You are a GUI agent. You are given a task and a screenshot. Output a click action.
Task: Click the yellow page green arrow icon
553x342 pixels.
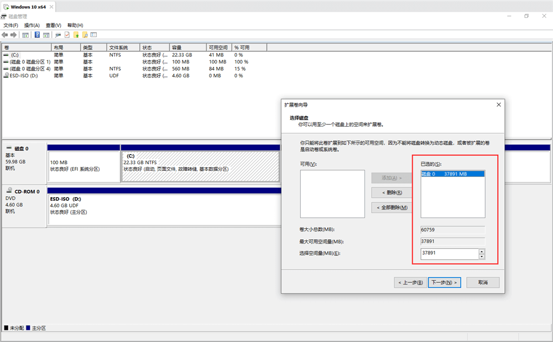click(x=76, y=35)
